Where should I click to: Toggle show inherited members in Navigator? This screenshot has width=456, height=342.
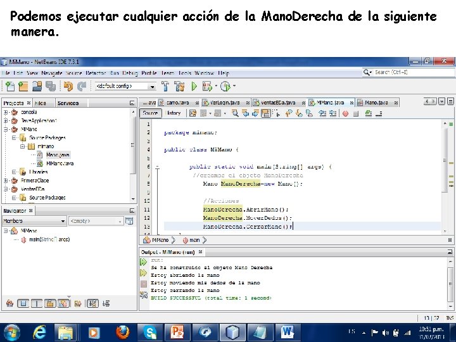click(9, 303)
